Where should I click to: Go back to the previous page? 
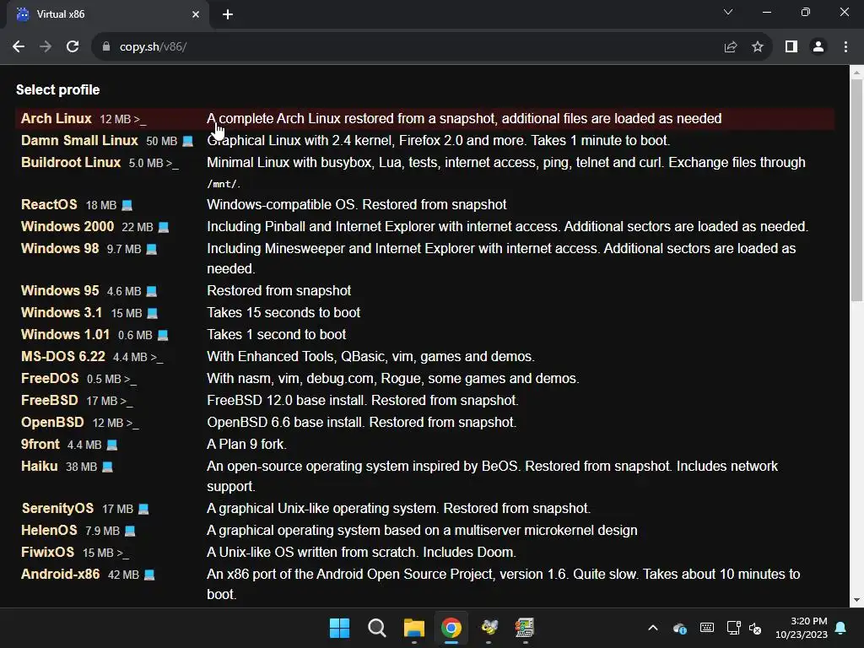pyautogui.click(x=19, y=47)
